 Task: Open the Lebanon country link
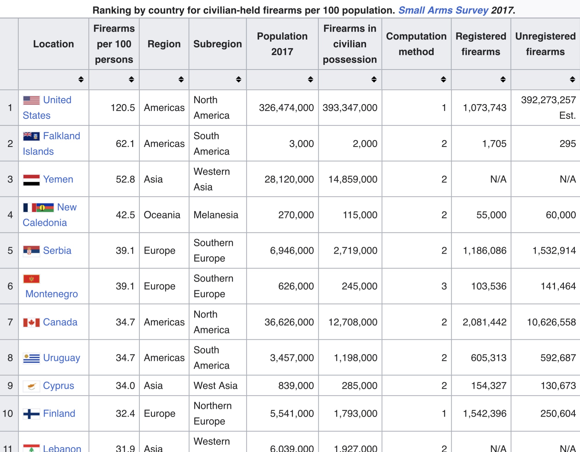62,448
